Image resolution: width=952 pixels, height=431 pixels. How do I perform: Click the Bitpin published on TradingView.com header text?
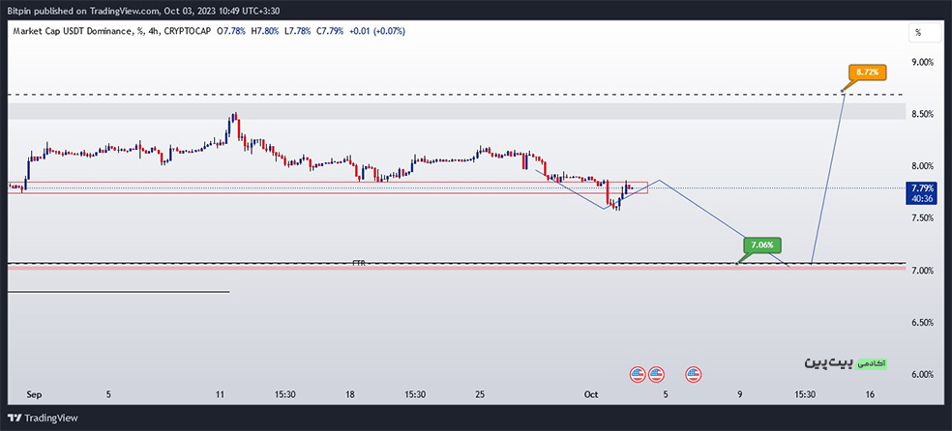pos(145,11)
